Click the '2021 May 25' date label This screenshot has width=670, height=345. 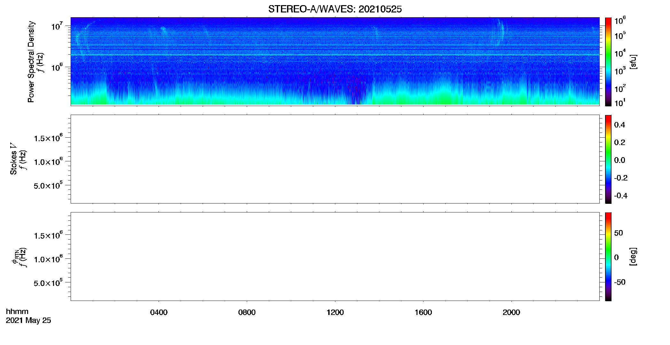pyautogui.click(x=28, y=320)
